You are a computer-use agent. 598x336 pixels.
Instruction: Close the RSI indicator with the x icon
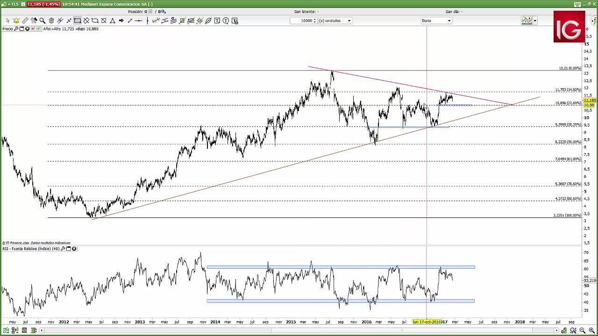coord(74,249)
